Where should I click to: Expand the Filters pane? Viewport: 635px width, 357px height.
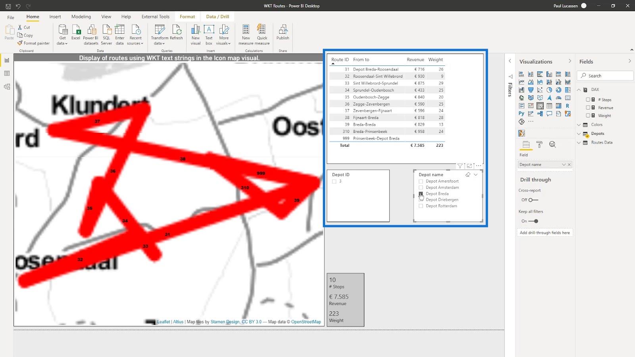[510, 61]
